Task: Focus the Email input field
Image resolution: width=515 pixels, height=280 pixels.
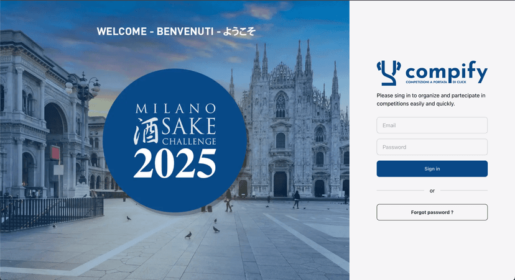Action: [x=432, y=125]
